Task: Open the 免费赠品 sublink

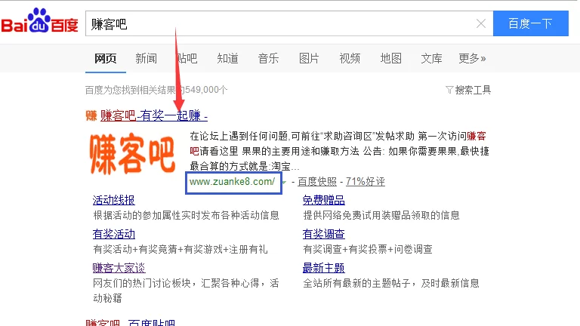Action: (x=324, y=200)
